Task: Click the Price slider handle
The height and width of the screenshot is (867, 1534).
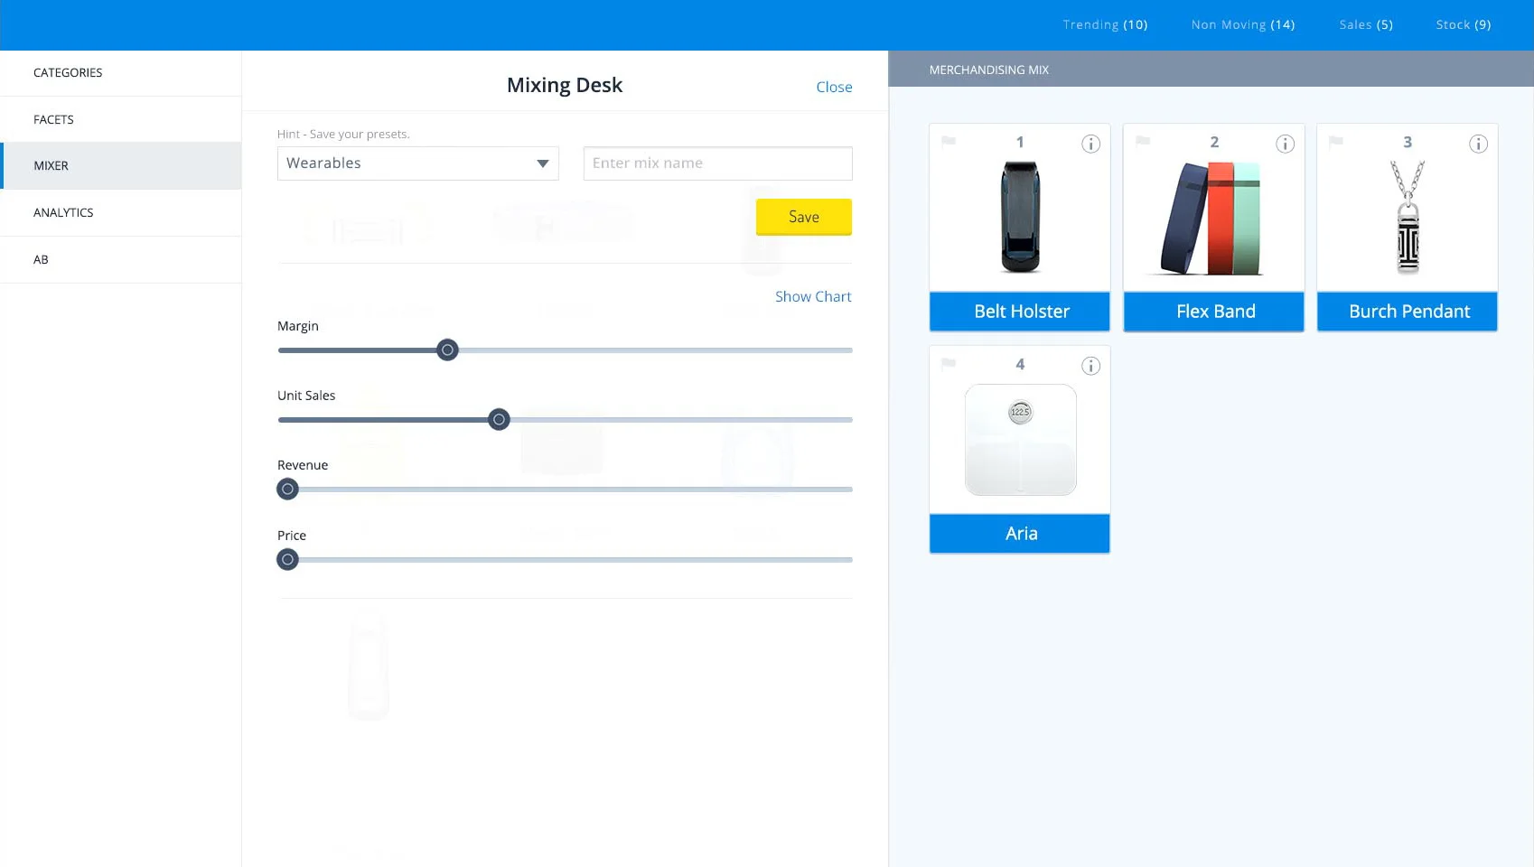Action: [x=287, y=560]
